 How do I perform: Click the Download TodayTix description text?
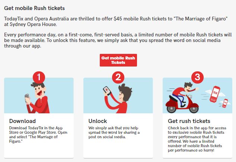[38, 135]
